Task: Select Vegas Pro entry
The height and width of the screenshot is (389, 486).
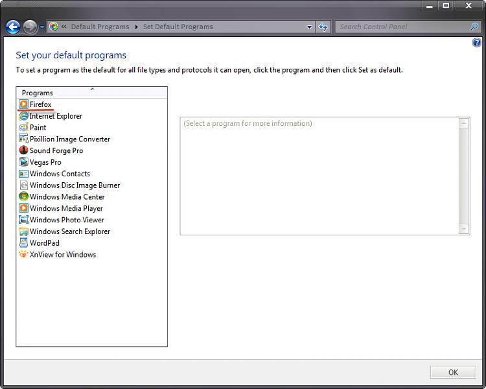Action: pyautogui.click(x=45, y=162)
